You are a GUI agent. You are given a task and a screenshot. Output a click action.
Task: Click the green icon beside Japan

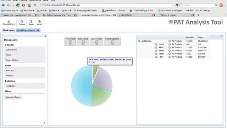tap(156, 54)
